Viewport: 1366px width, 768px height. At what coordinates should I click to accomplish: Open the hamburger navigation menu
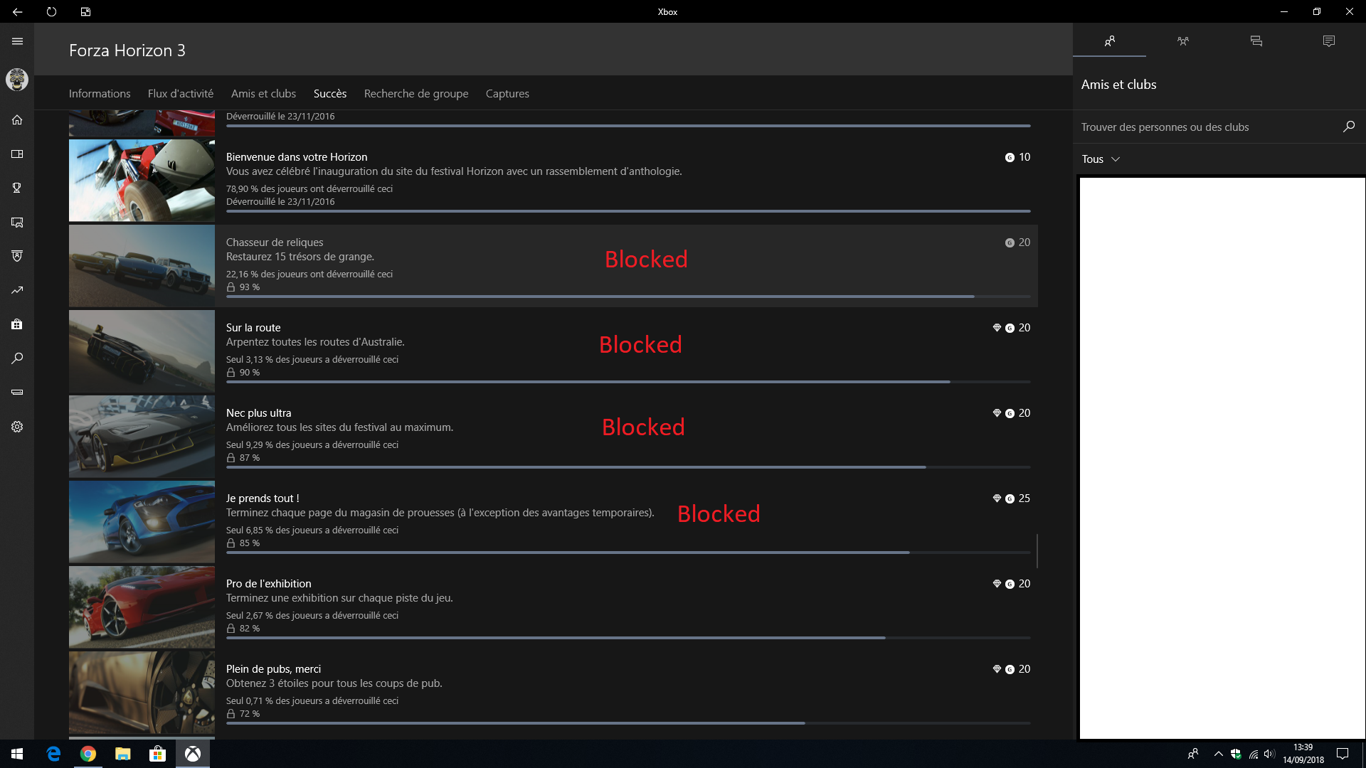click(17, 41)
